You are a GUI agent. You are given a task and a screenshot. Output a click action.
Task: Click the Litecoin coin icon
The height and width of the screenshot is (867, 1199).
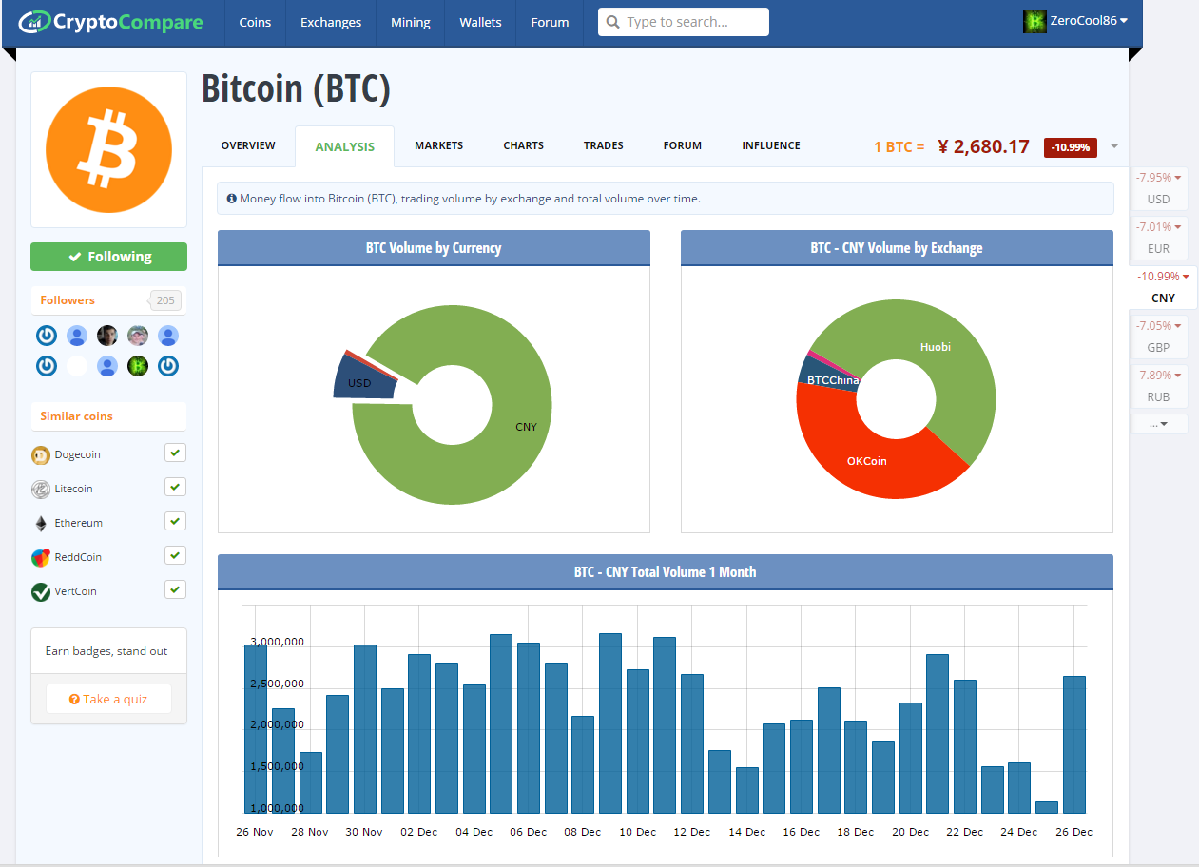coord(40,490)
